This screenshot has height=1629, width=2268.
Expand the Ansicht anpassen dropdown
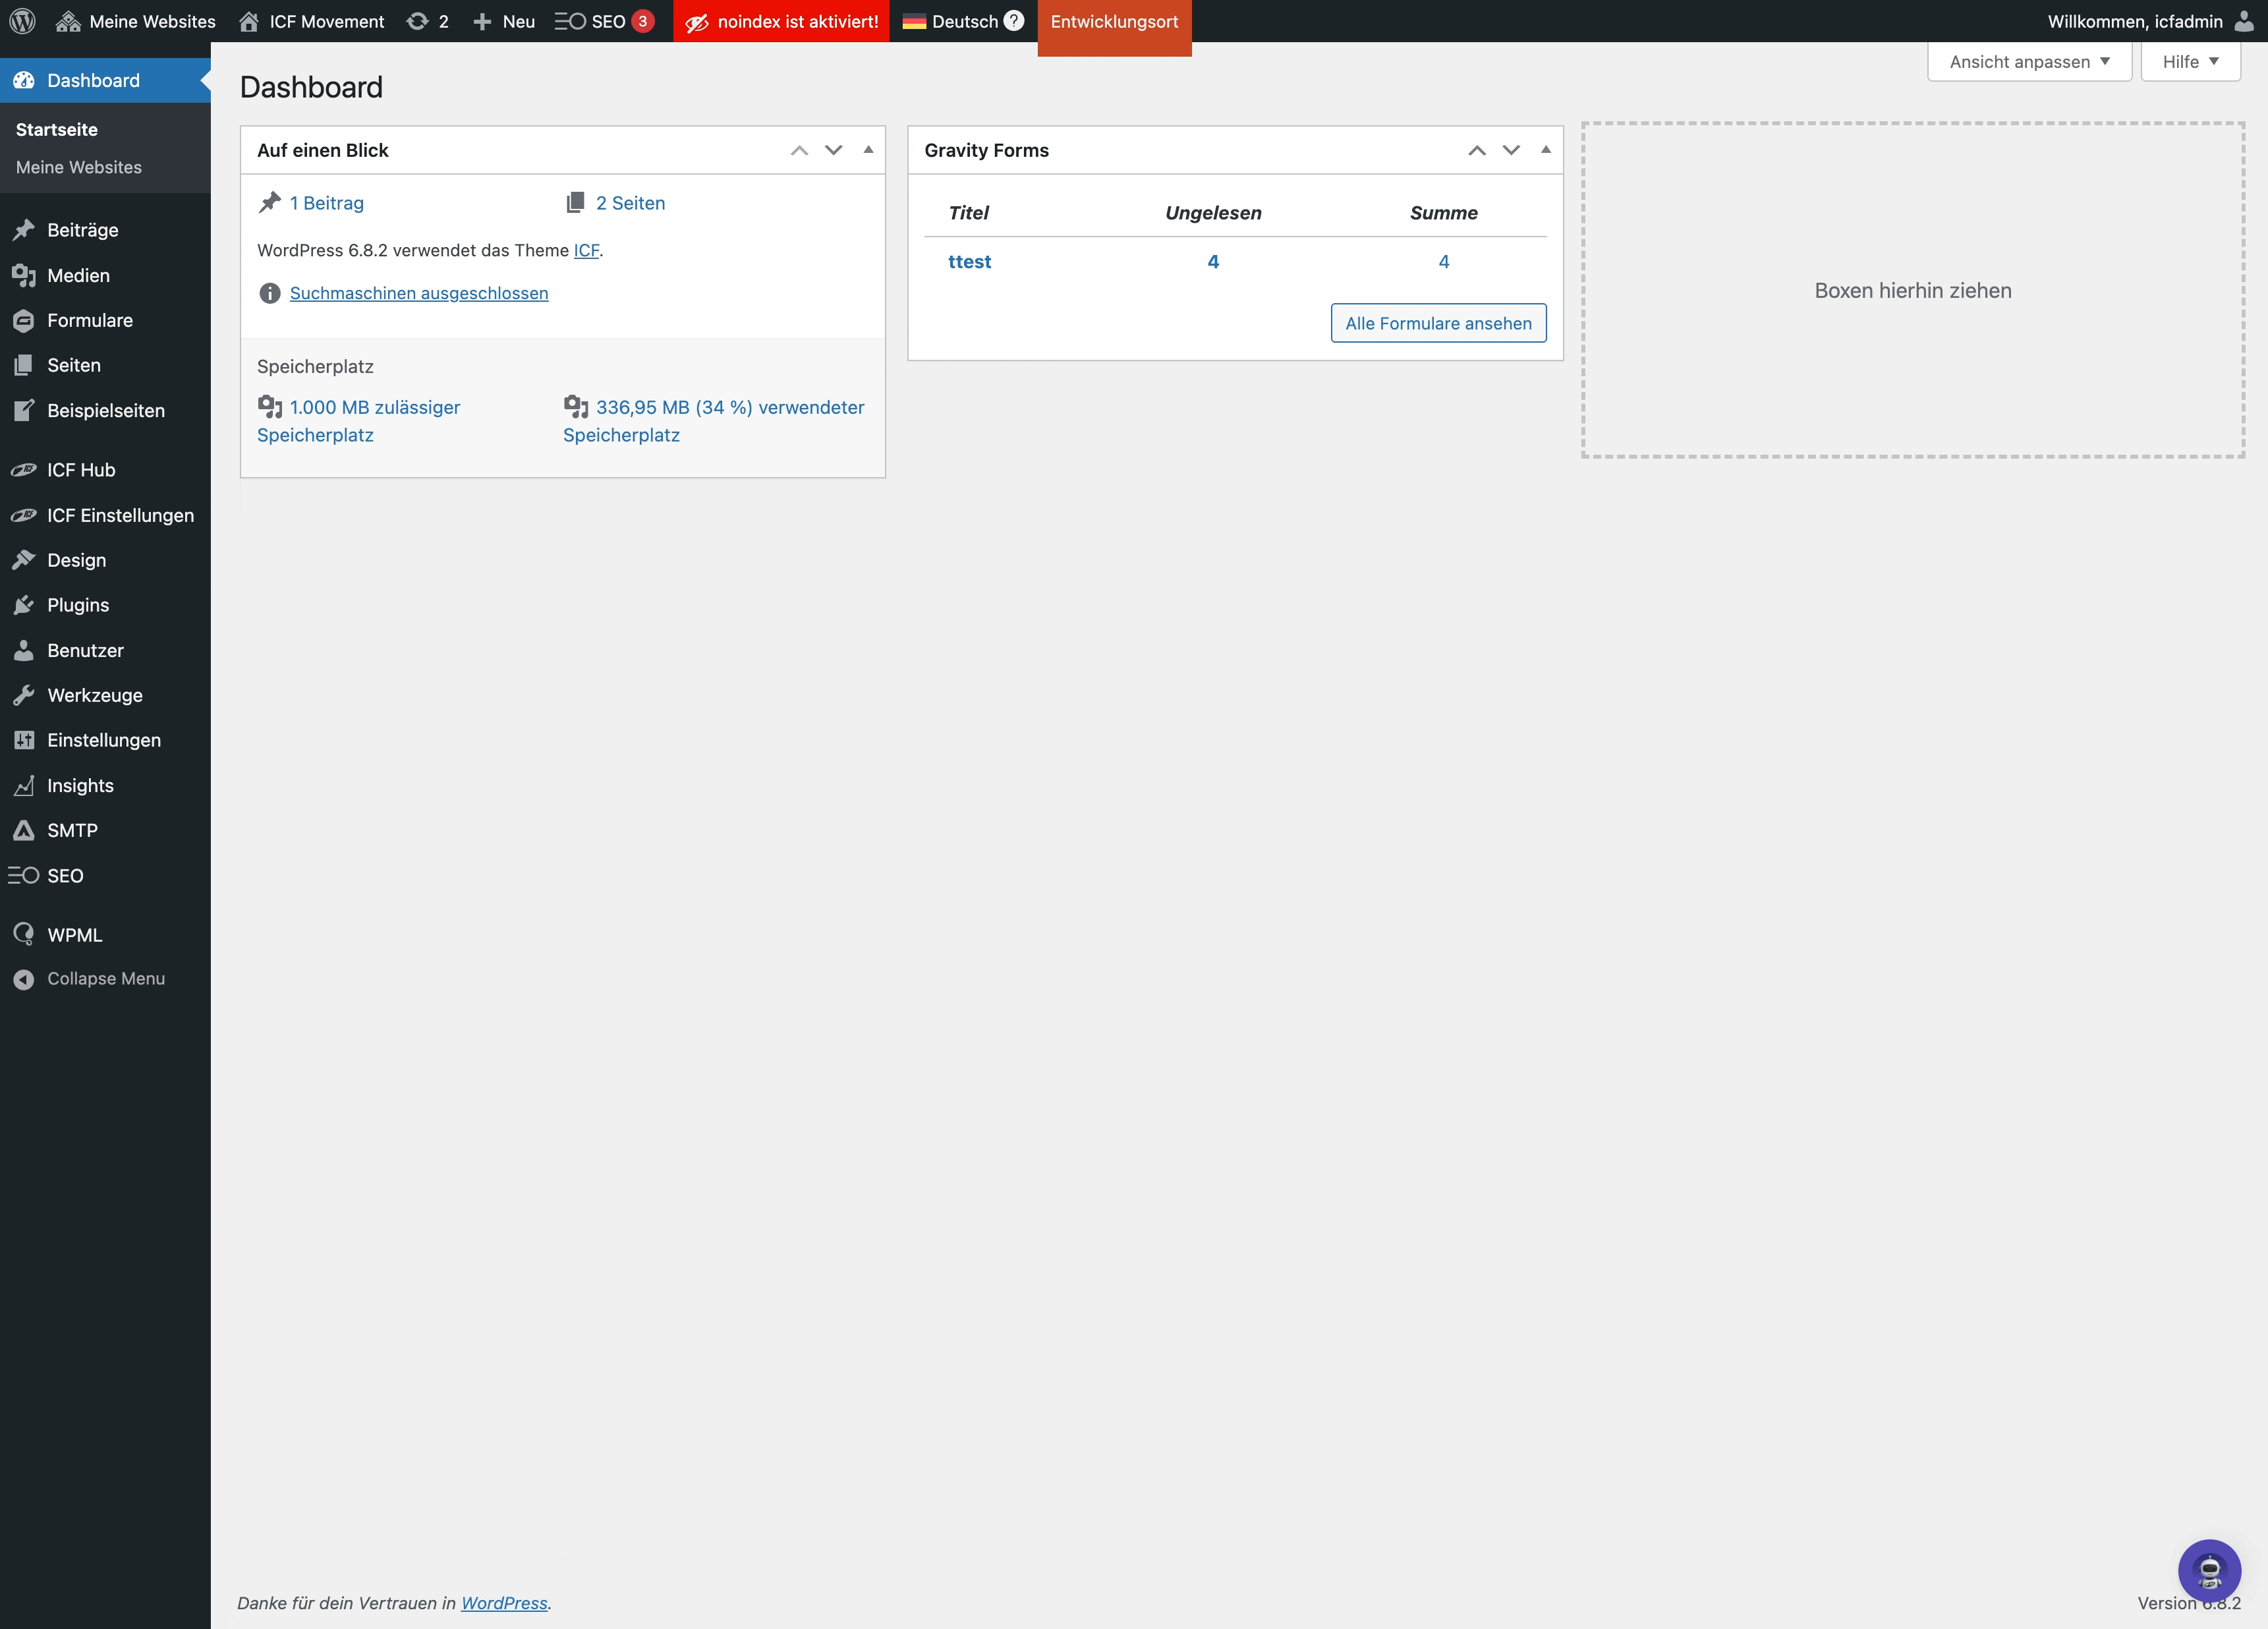click(2029, 62)
